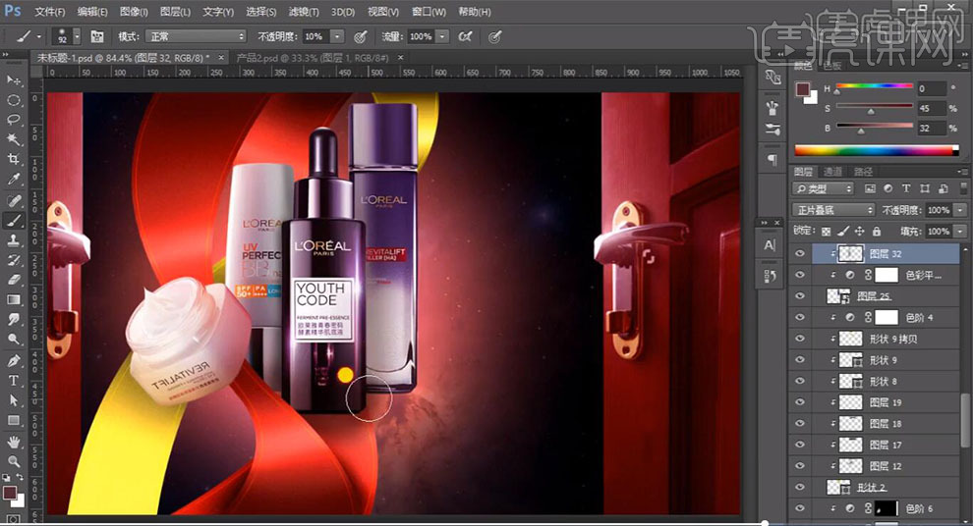Select the Rectangle shape tool
Screen dimensions: 973x526
point(13,420)
